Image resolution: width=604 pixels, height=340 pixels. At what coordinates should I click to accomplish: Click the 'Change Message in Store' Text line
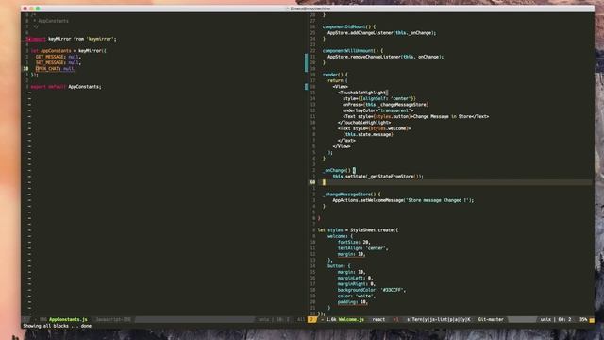click(x=415, y=116)
